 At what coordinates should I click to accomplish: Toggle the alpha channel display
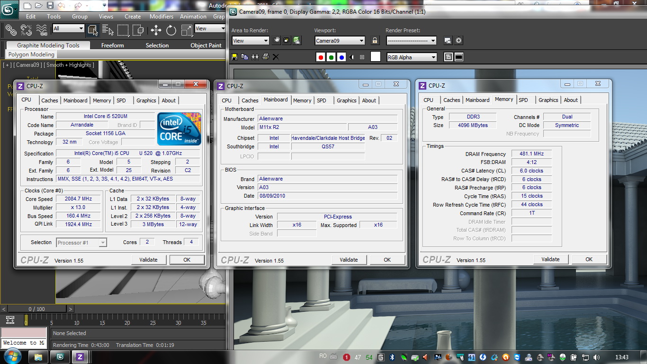tap(352, 57)
